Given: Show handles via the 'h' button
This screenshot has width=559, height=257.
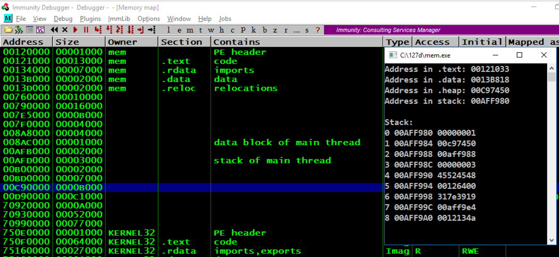Looking at the screenshot, I should point(222,30).
